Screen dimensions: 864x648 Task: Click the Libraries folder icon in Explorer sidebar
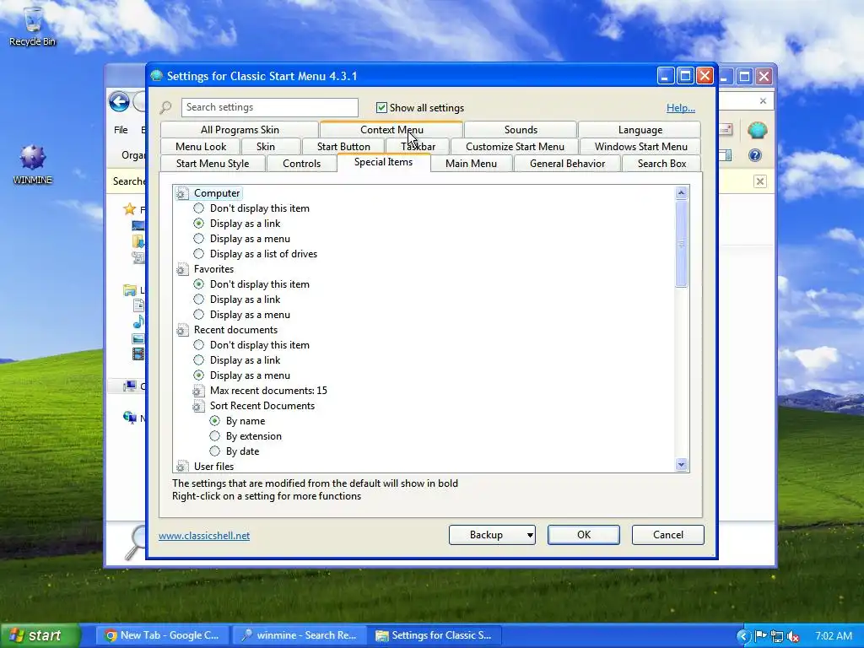click(x=130, y=290)
